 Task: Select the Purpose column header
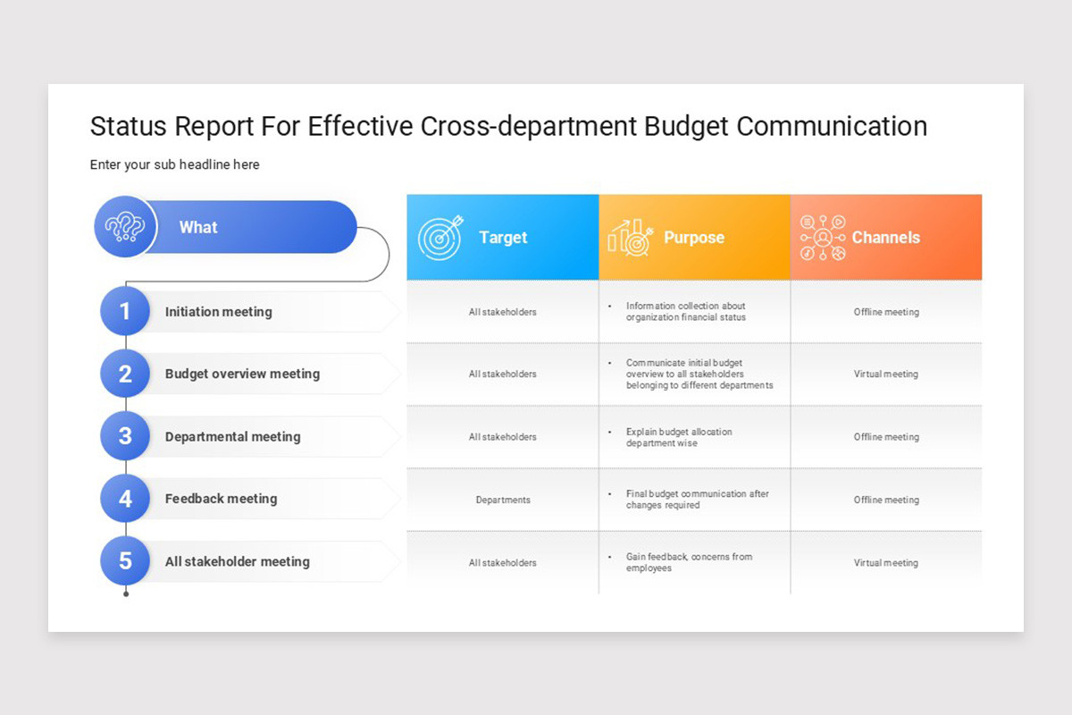point(694,237)
